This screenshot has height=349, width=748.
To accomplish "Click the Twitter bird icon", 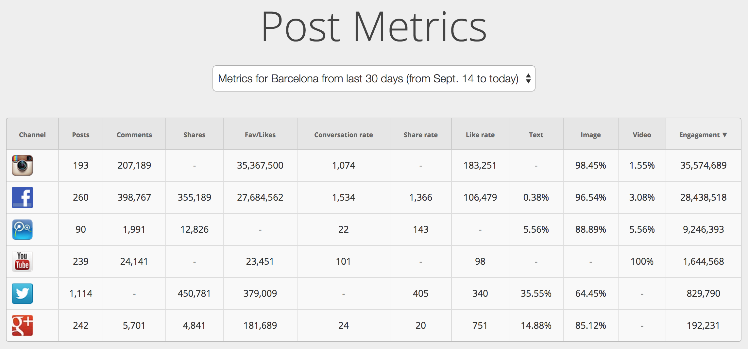I will point(22,293).
